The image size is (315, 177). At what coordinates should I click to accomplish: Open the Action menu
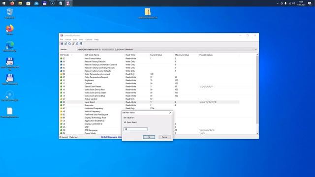[x=68, y=40]
